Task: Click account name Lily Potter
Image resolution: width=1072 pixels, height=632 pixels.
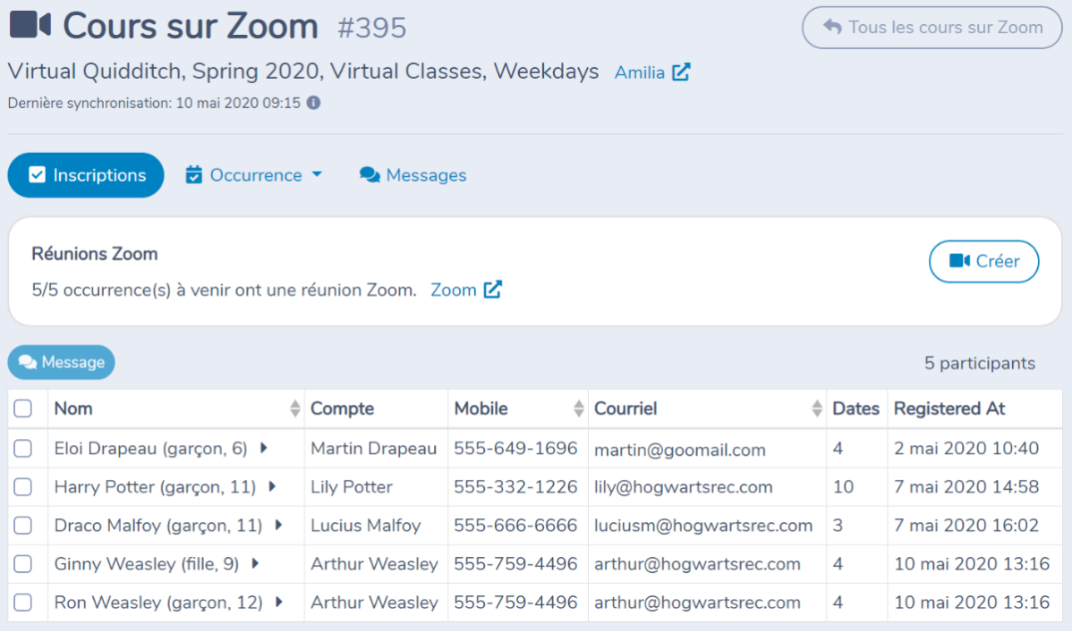Action: point(352,486)
